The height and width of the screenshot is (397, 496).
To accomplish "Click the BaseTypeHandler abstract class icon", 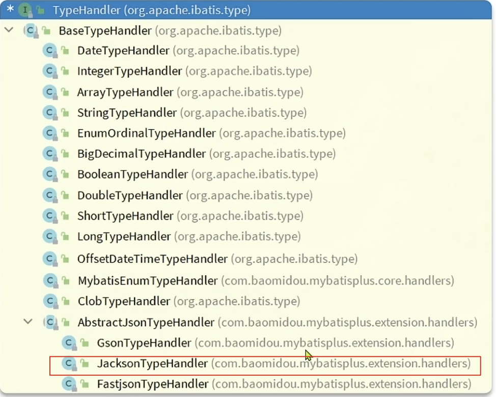I will [x=31, y=31].
